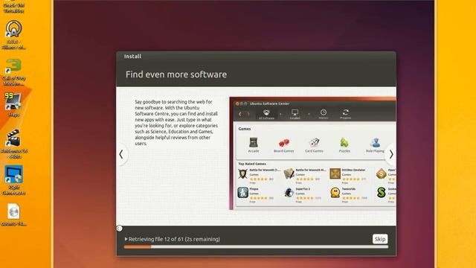Open the Fraps desktop shortcut
This screenshot has width=476, height=268.
click(x=13, y=105)
